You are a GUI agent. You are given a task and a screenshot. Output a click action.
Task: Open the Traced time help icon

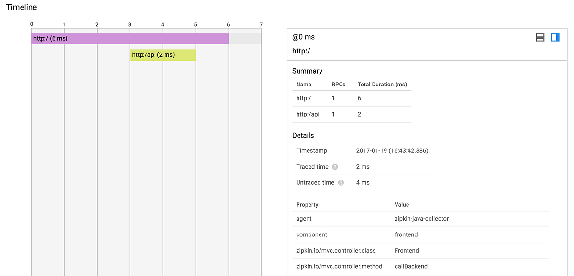coord(335,167)
